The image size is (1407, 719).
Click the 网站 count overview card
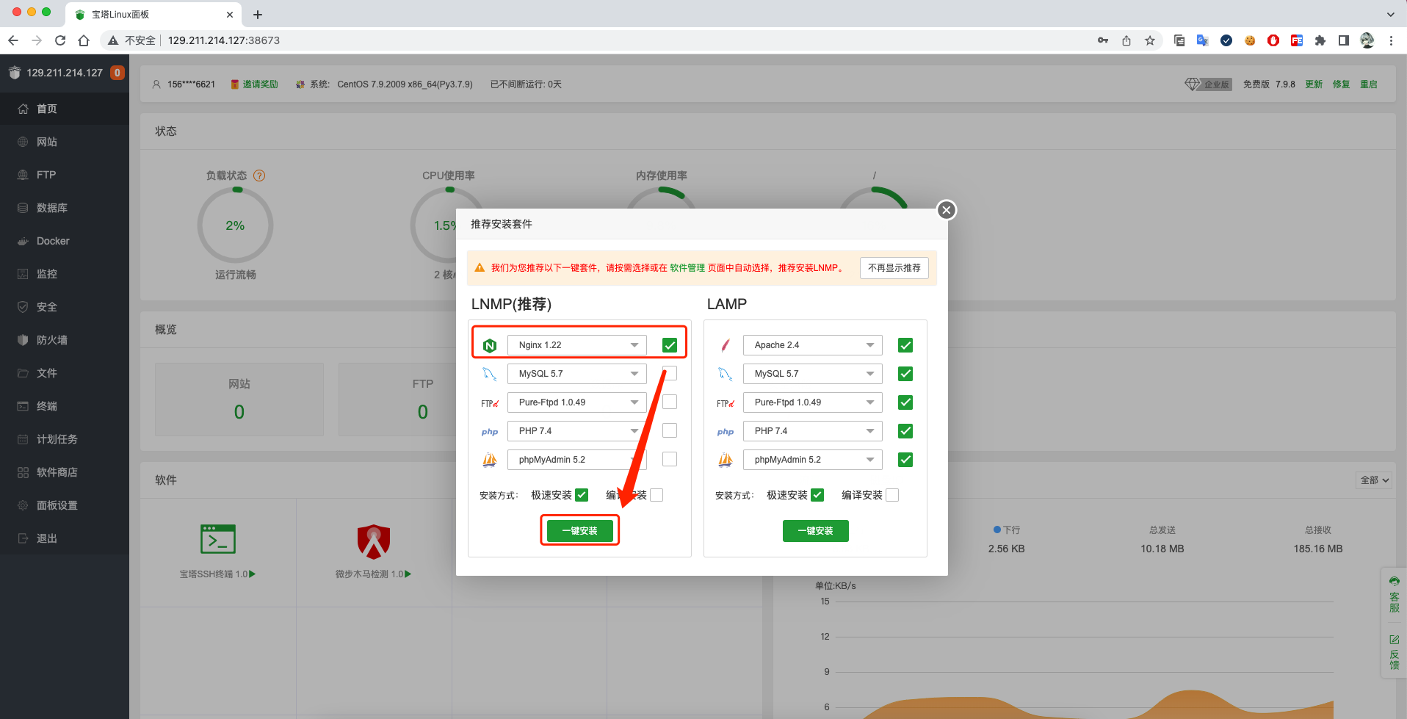[239, 400]
